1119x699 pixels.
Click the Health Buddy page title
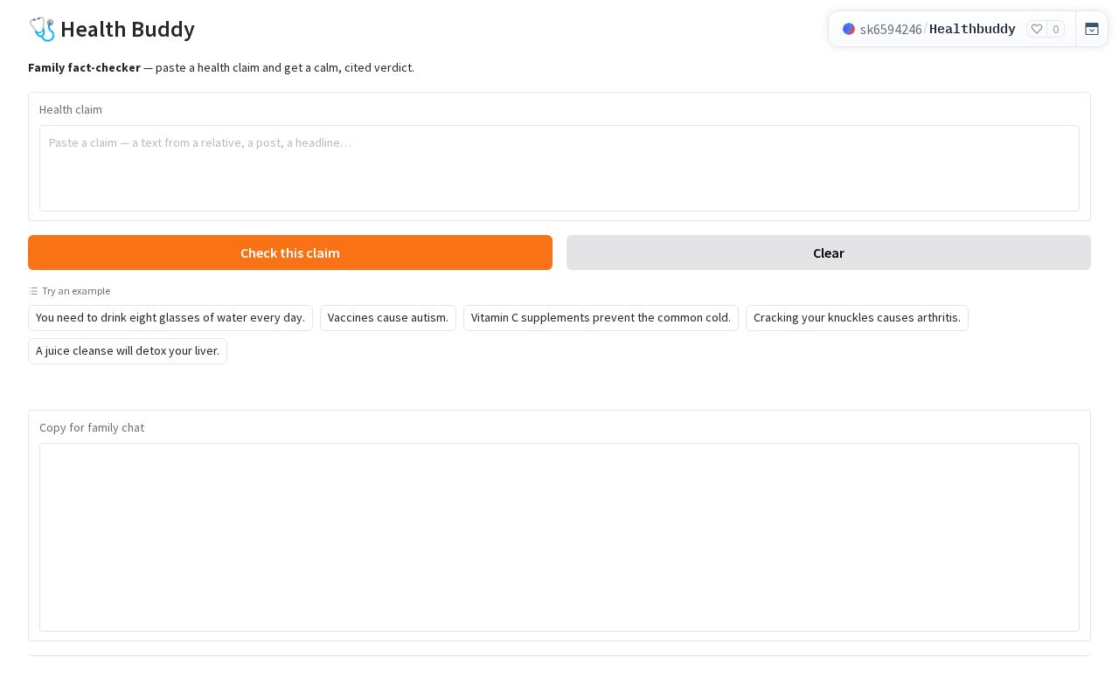(128, 29)
